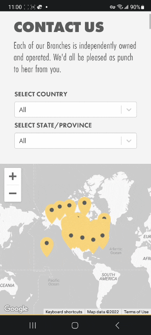Viewport: 151px width, 335px height.
Task: Expand the country dropdown chevron arrow
Action: [129, 110]
